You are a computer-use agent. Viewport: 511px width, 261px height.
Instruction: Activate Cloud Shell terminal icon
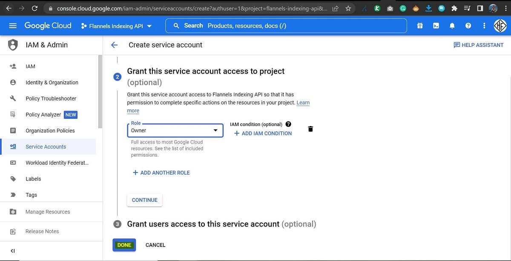pos(436,26)
